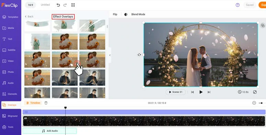Click the Saved status button
266x135 pixels.
pyautogui.click(x=250, y=5)
